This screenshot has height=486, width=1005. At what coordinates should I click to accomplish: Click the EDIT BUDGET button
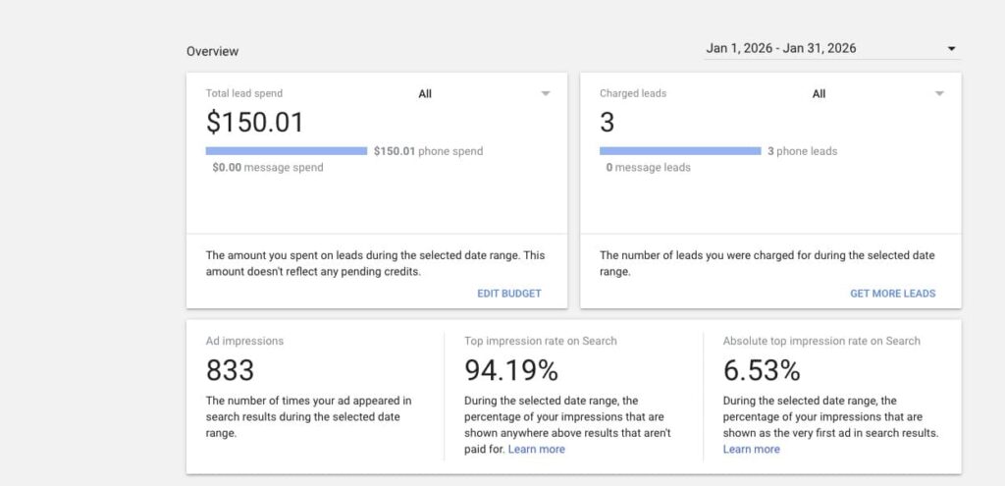tap(509, 294)
